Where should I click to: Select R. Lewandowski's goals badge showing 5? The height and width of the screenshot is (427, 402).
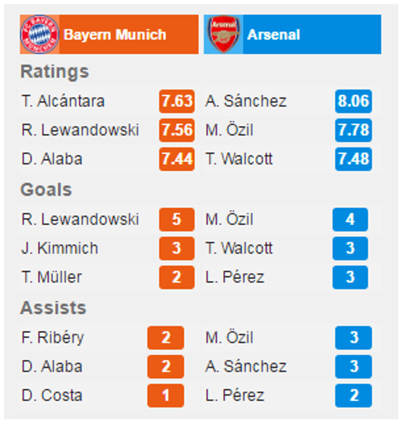coord(176,219)
